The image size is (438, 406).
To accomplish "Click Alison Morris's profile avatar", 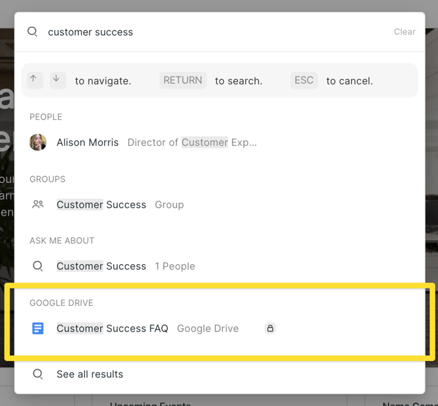I will 38,142.
